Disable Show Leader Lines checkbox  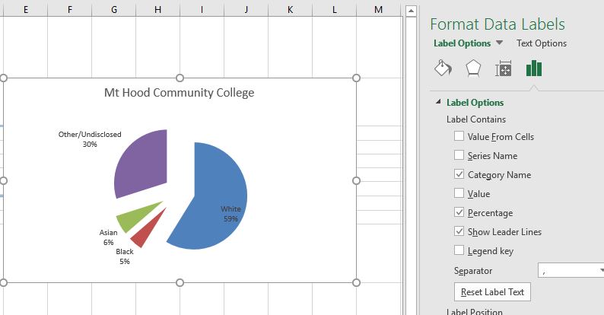(x=459, y=231)
